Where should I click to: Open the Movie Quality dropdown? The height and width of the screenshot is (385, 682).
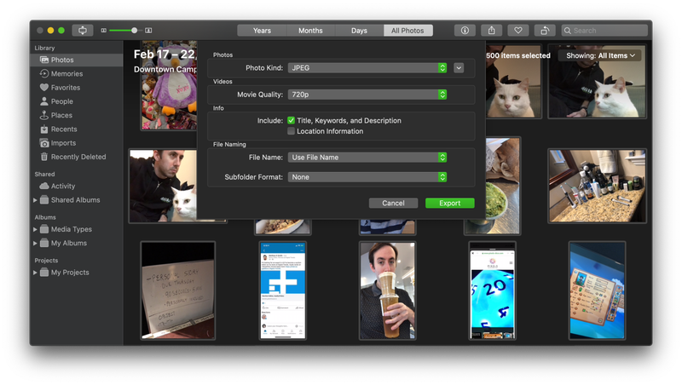pos(367,95)
